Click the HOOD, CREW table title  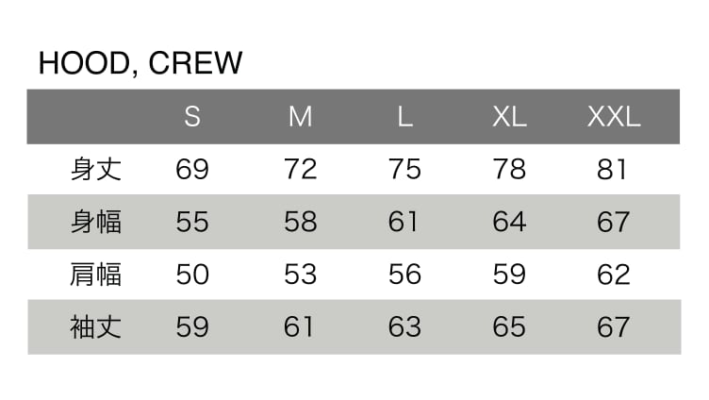tap(140, 63)
